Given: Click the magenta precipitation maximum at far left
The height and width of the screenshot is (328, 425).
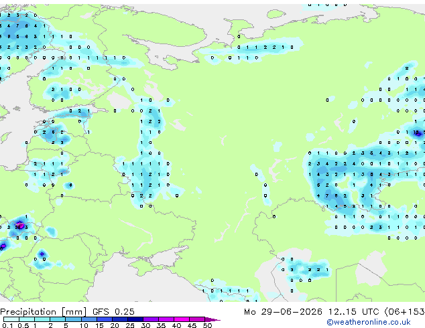Looking at the screenshot, I should (x=19, y=226).
